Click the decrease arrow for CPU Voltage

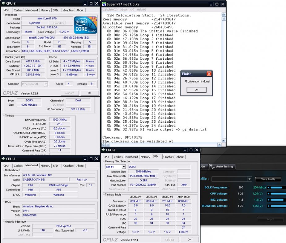tap(268, 194)
